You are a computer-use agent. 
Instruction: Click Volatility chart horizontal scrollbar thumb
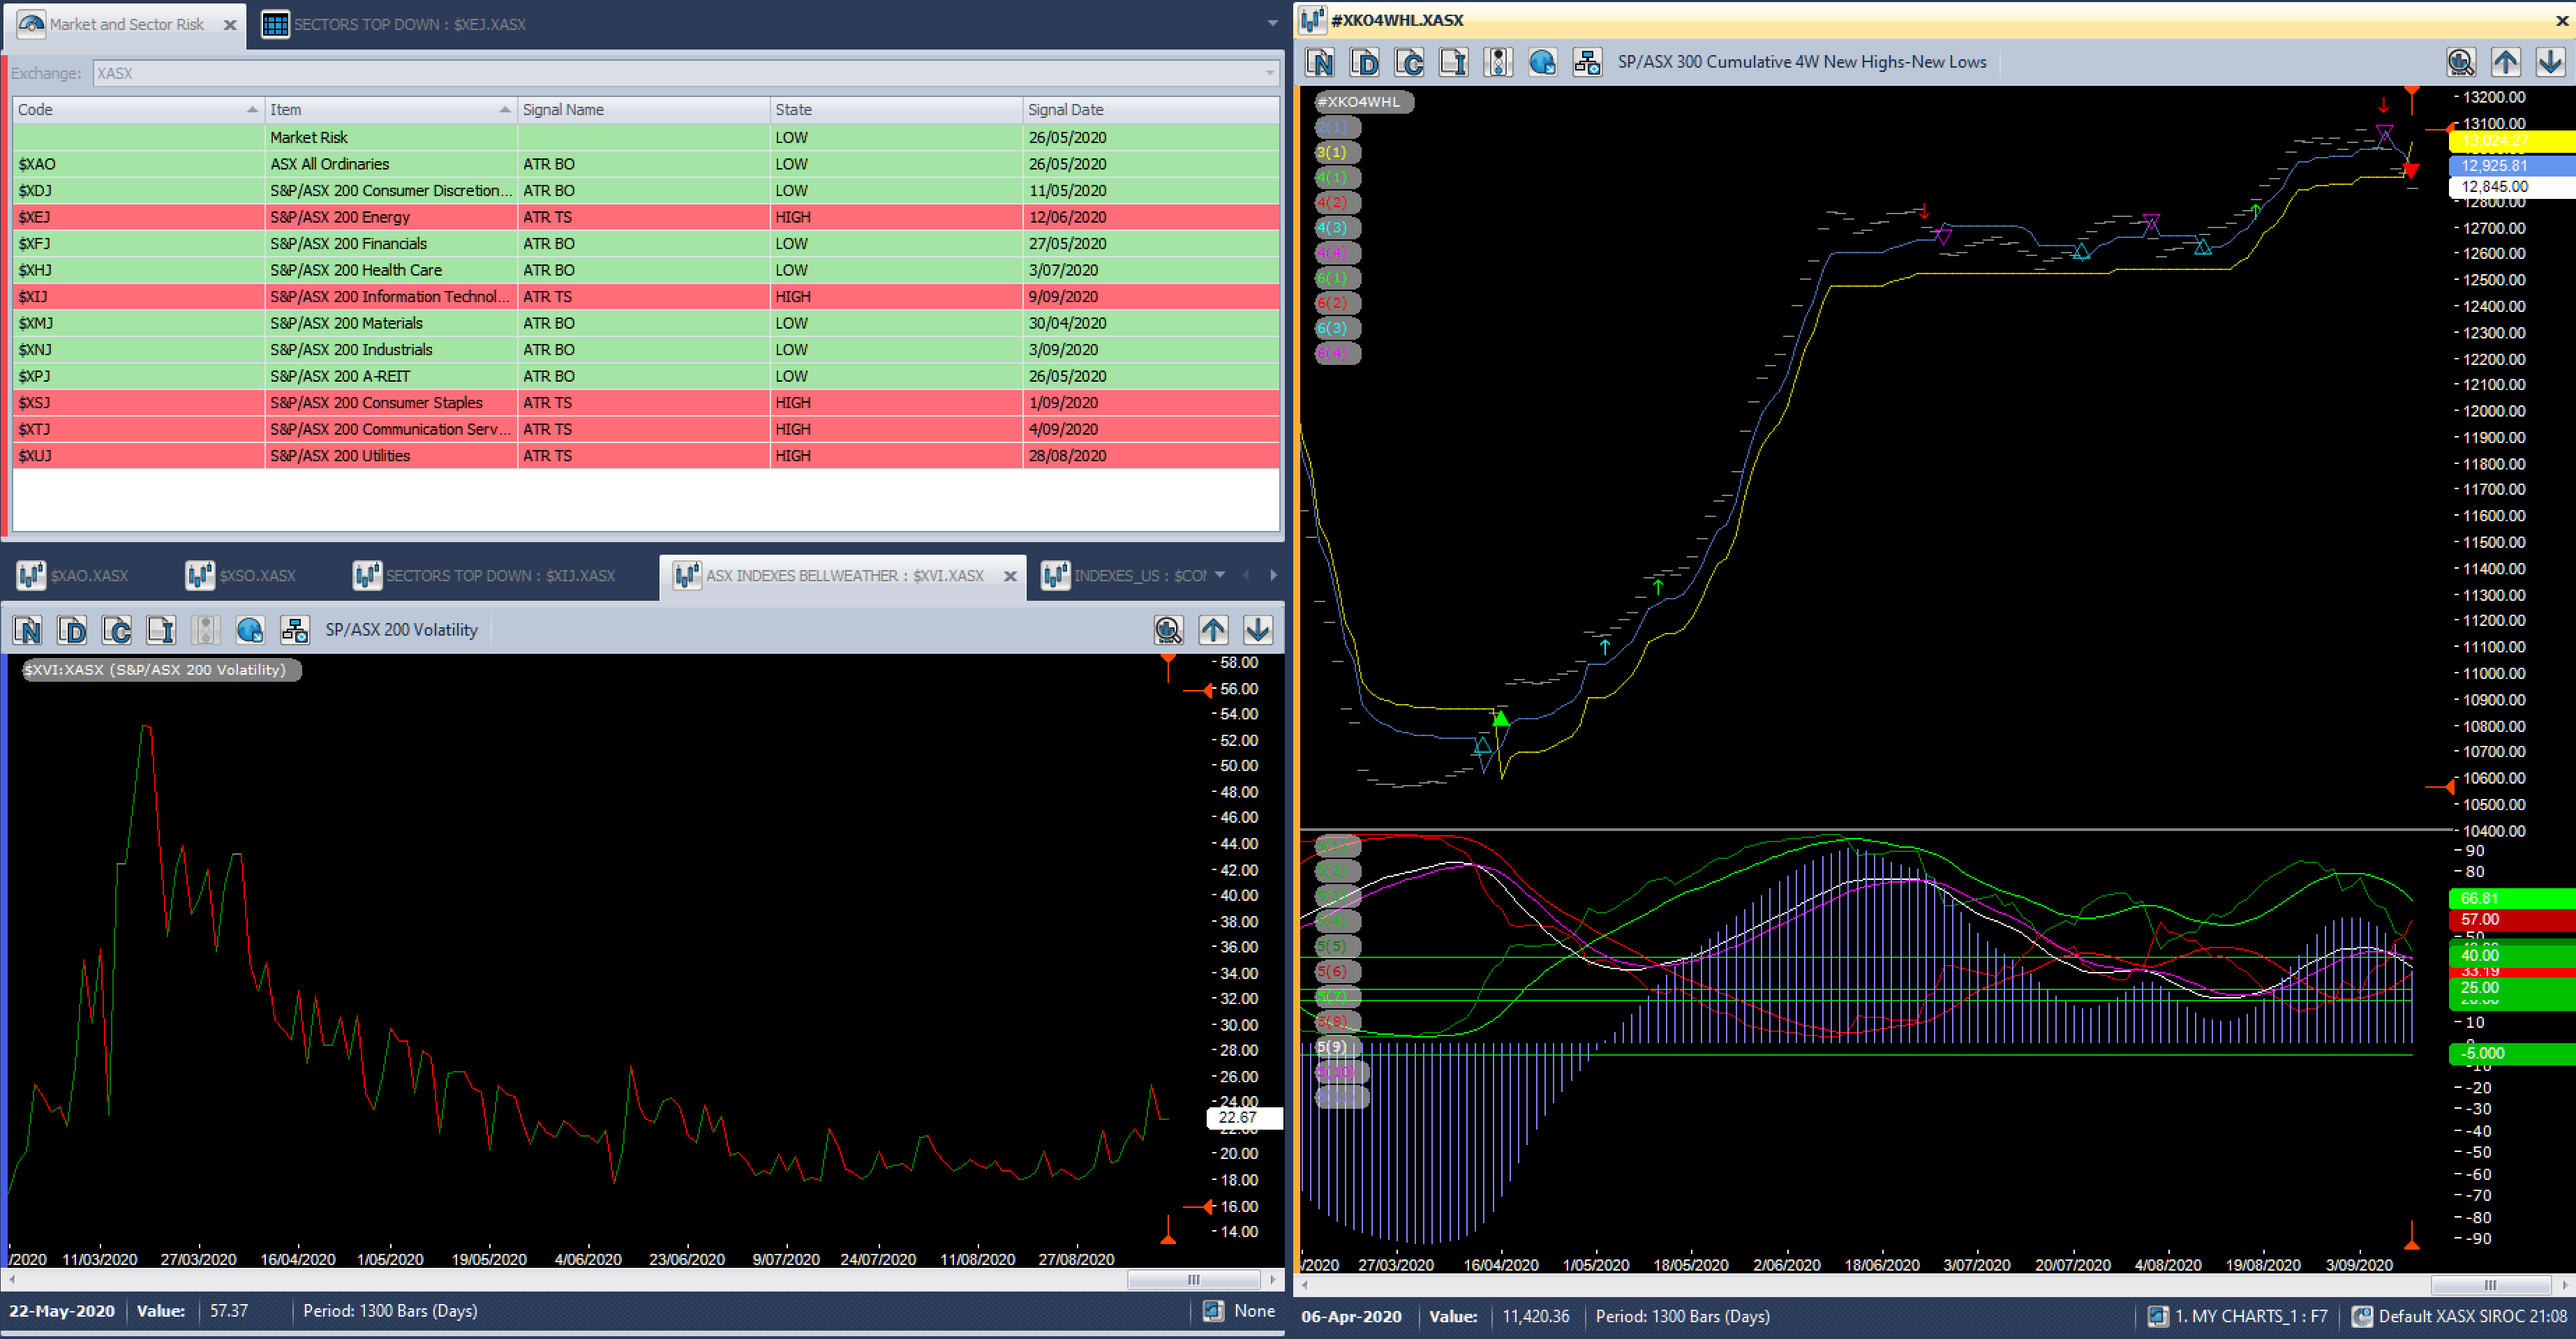[1193, 1280]
